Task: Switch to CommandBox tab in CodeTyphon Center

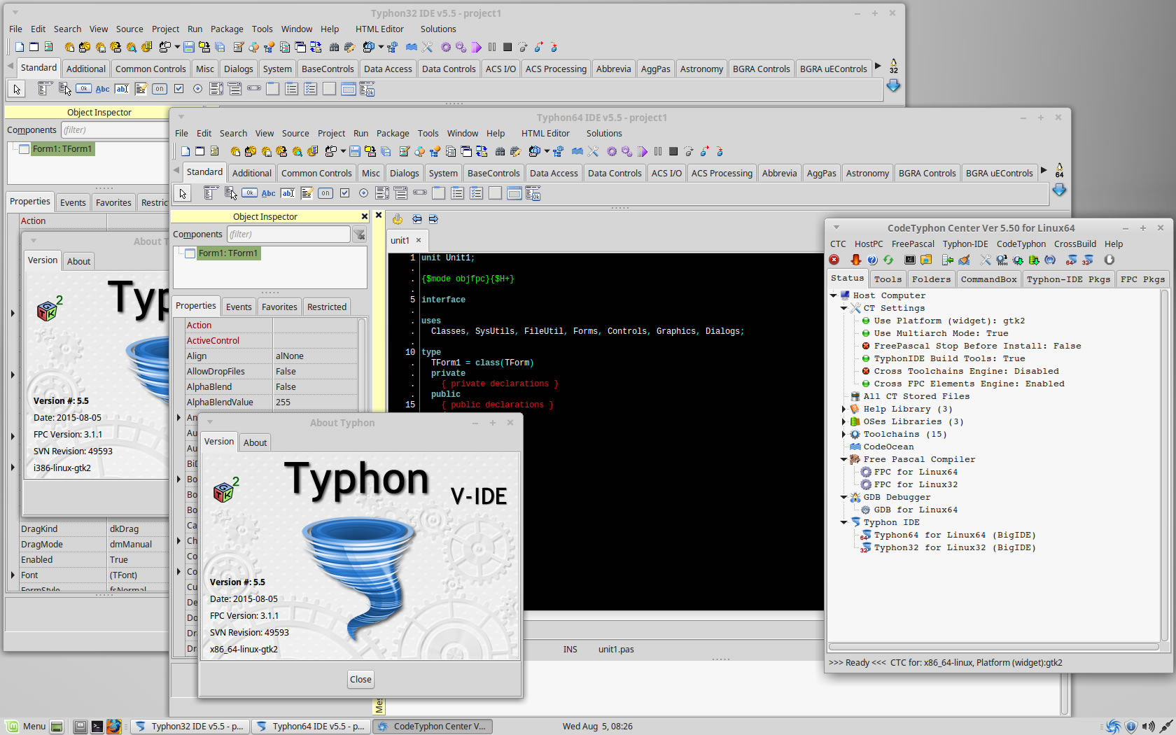Action: (x=988, y=279)
